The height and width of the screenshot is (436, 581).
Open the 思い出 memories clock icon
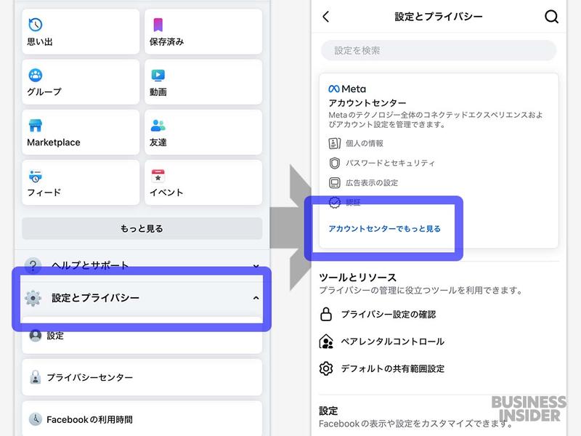click(x=35, y=25)
